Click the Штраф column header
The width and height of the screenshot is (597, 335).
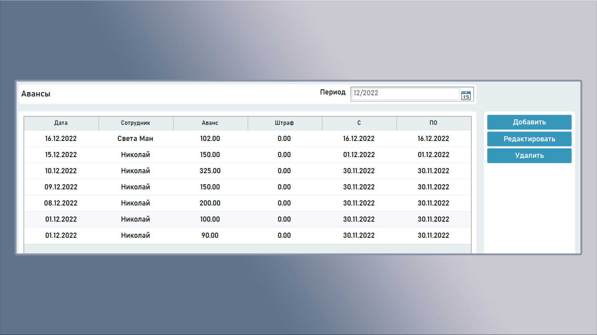tap(284, 123)
